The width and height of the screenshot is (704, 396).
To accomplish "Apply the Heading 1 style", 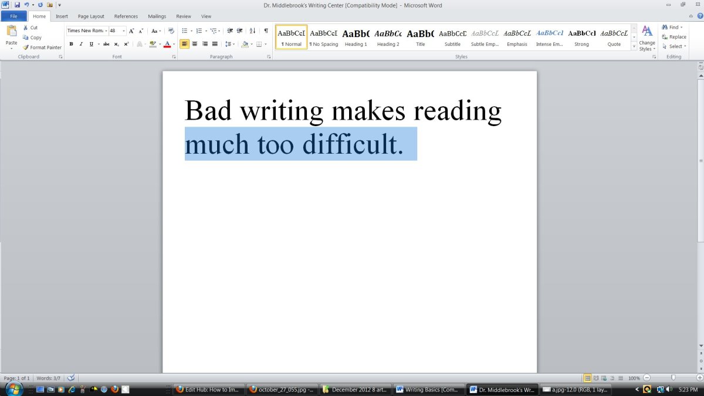I will pos(356,38).
